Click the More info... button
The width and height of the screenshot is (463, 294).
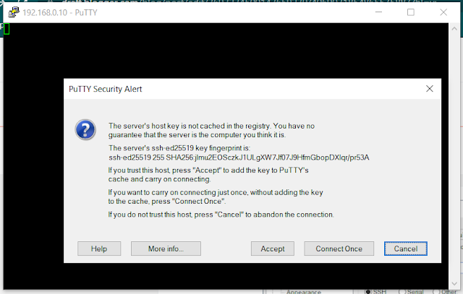click(x=166, y=248)
